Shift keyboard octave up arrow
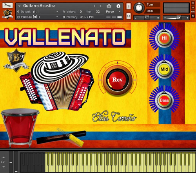This screenshot has height=173, width=196. coord(4,157)
